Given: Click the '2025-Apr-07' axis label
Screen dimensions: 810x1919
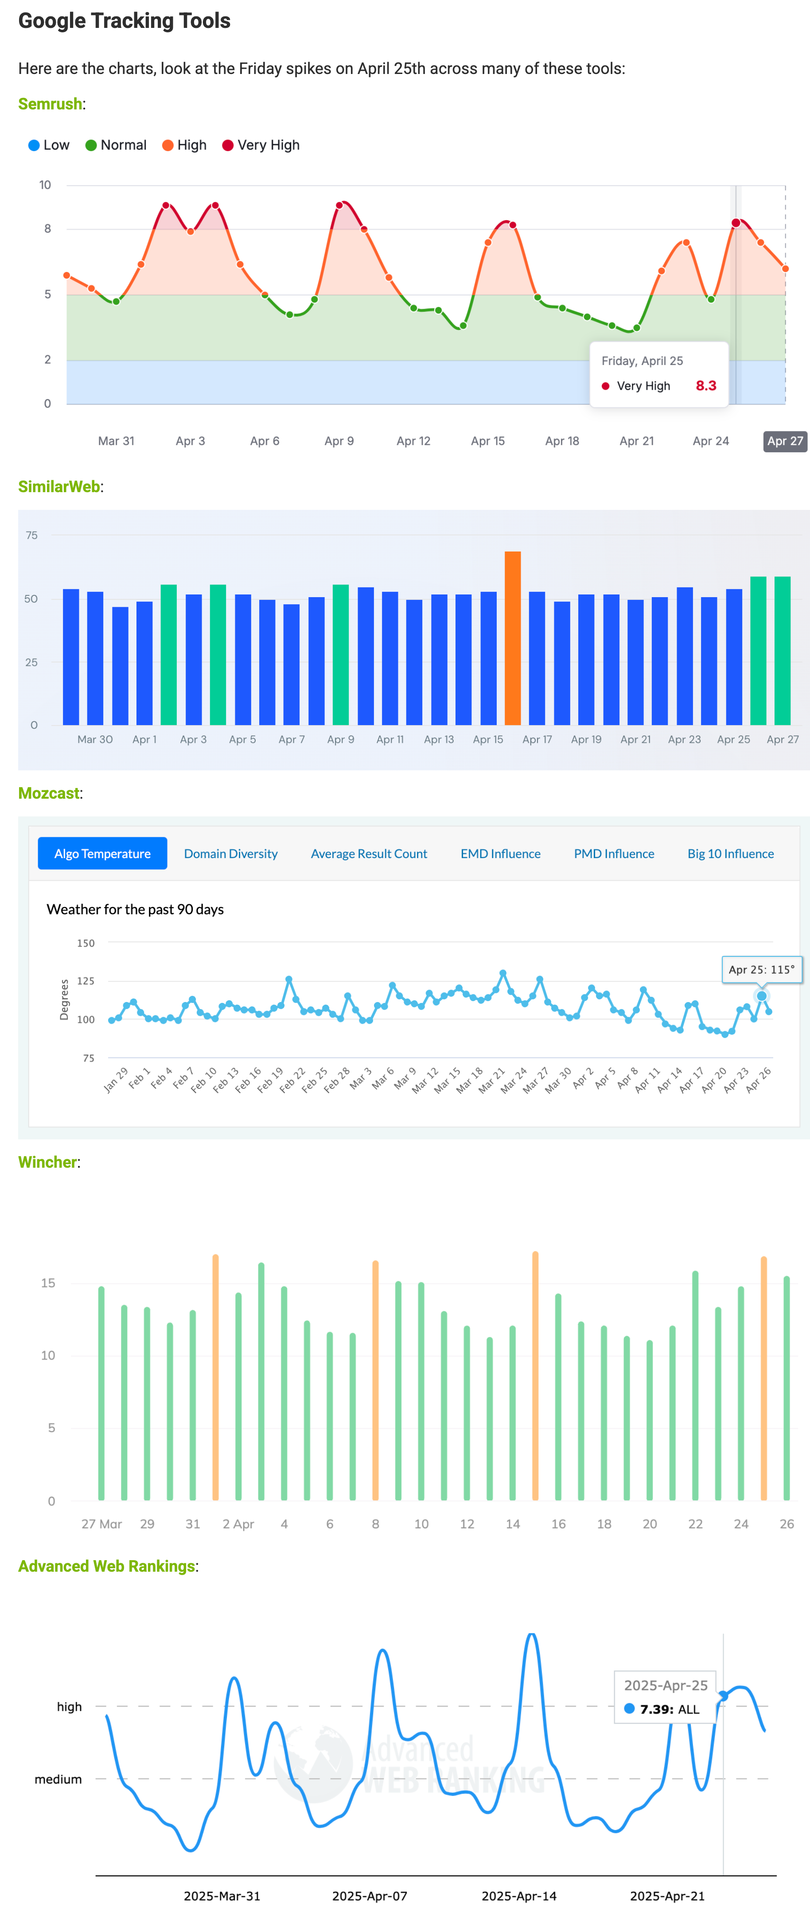Looking at the screenshot, I should coord(370,1896).
